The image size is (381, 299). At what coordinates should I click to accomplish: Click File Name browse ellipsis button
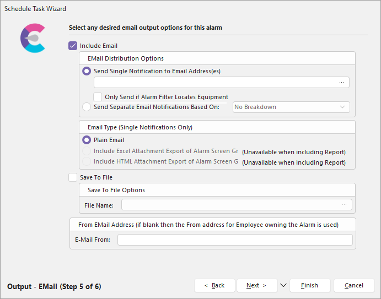tap(345, 205)
